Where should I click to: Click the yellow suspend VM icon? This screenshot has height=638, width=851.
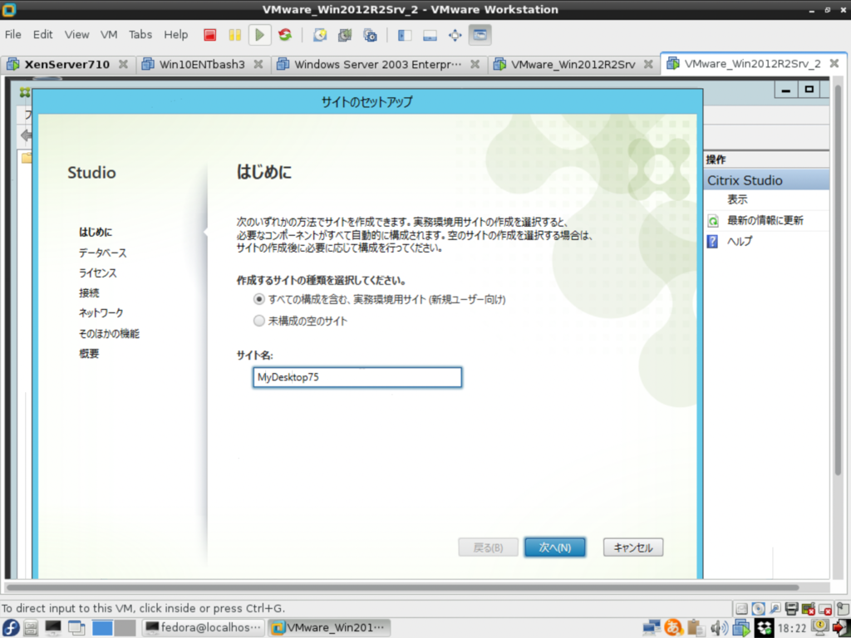(x=234, y=35)
